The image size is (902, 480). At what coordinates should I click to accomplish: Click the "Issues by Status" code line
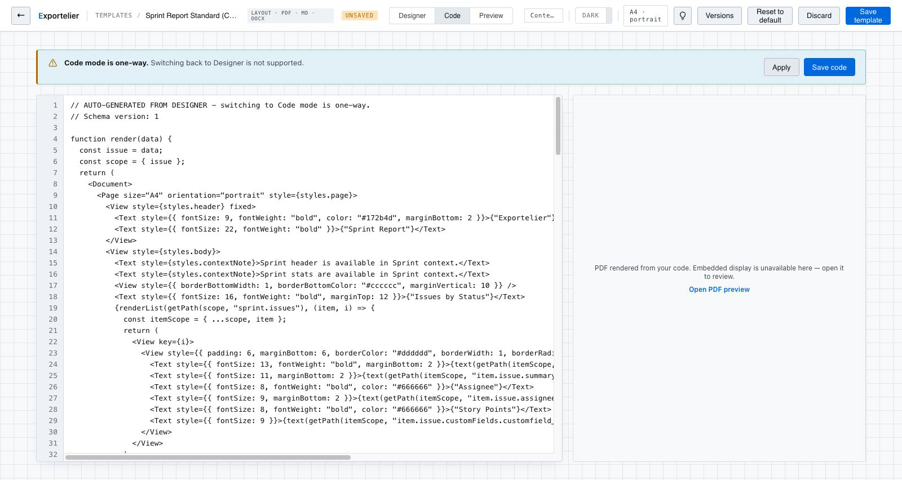pos(320,297)
